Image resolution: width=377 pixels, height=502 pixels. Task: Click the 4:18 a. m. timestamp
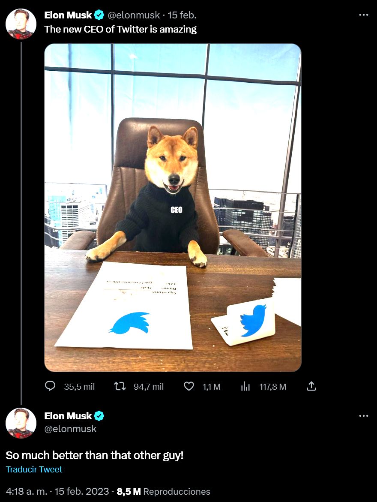pos(27,491)
